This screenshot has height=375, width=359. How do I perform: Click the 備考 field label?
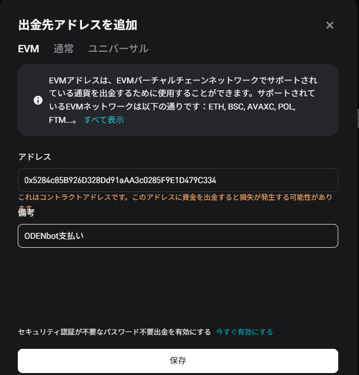point(26,213)
